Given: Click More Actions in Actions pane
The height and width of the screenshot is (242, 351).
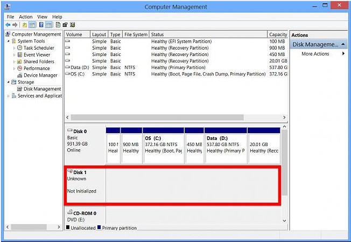Looking at the screenshot, I should (315, 54).
